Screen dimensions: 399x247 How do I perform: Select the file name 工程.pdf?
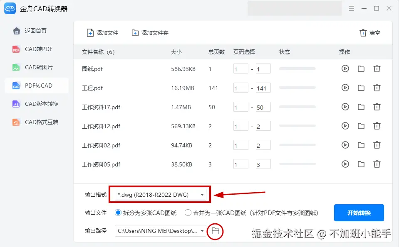[x=92, y=88]
